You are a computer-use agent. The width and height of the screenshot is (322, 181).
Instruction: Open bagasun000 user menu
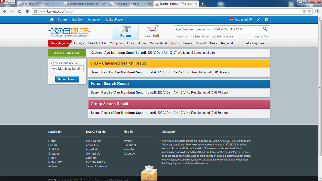(x=244, y=20)
